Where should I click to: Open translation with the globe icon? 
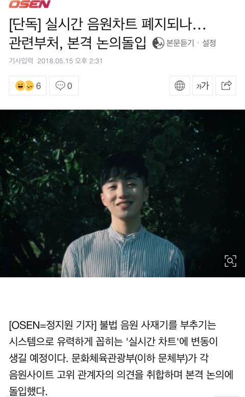180,85
